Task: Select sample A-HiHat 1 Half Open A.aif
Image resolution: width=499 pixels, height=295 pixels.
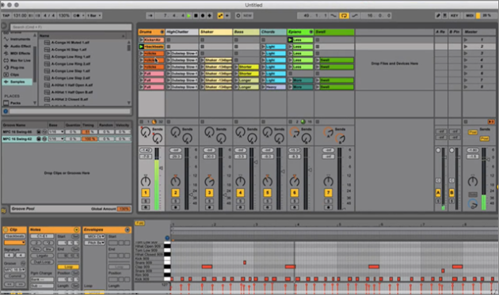Action: tap(72, 85)
